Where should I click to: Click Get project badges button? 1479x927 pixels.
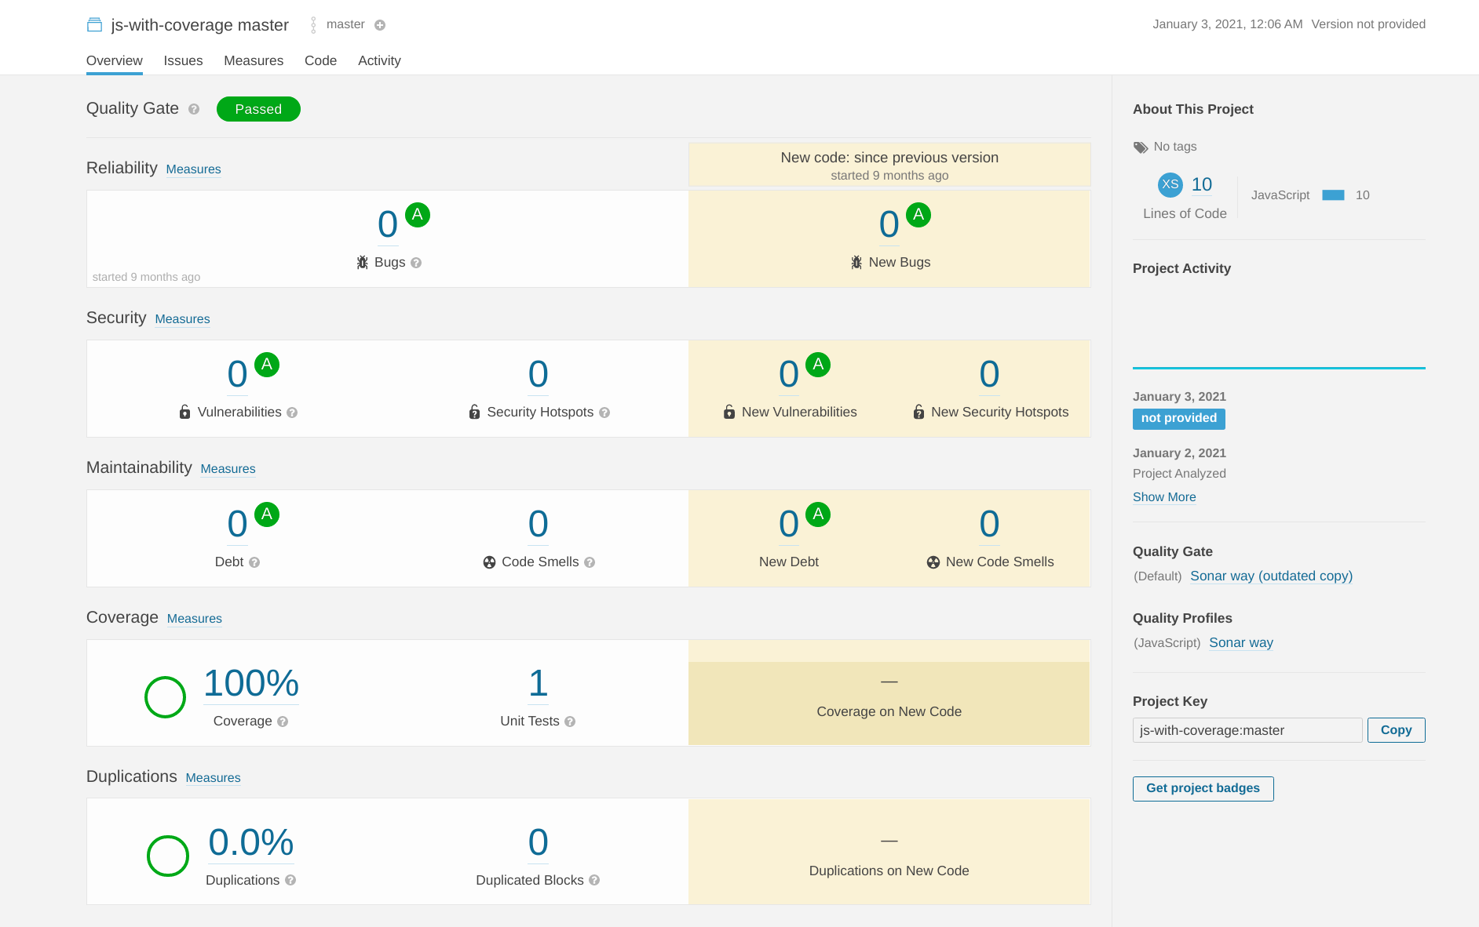point(1203,788)
